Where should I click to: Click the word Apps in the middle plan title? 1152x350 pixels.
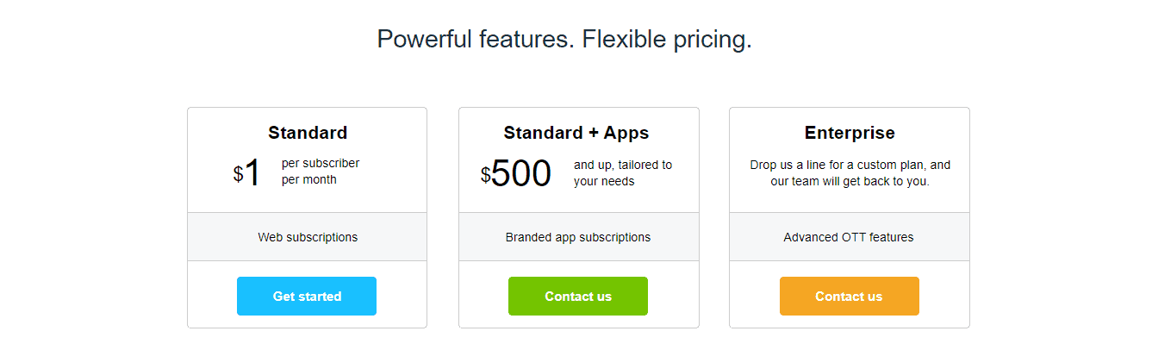(x=626, y=133)
